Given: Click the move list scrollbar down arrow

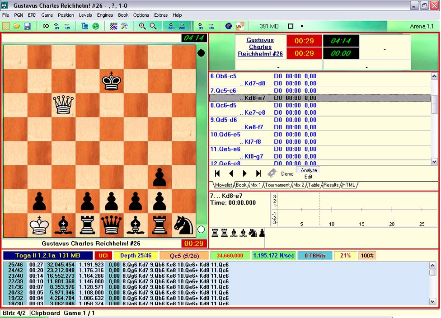Looking at the screenshot, I should point(434,161).
